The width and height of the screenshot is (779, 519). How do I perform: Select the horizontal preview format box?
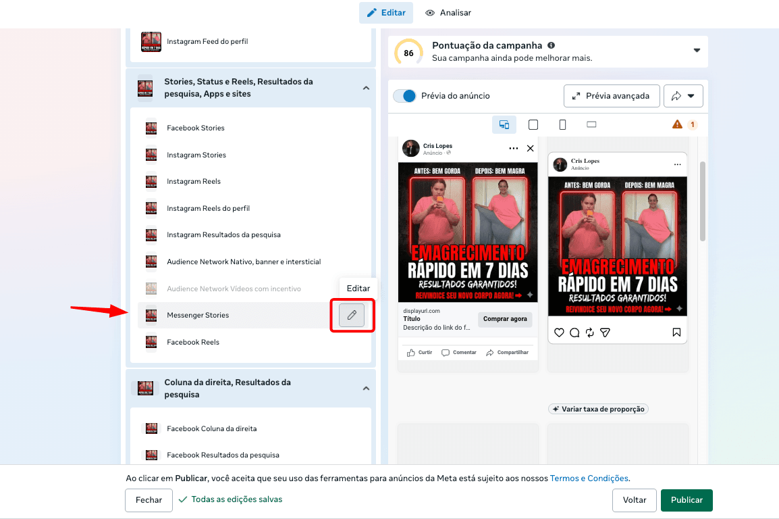(x=591, y=124)
